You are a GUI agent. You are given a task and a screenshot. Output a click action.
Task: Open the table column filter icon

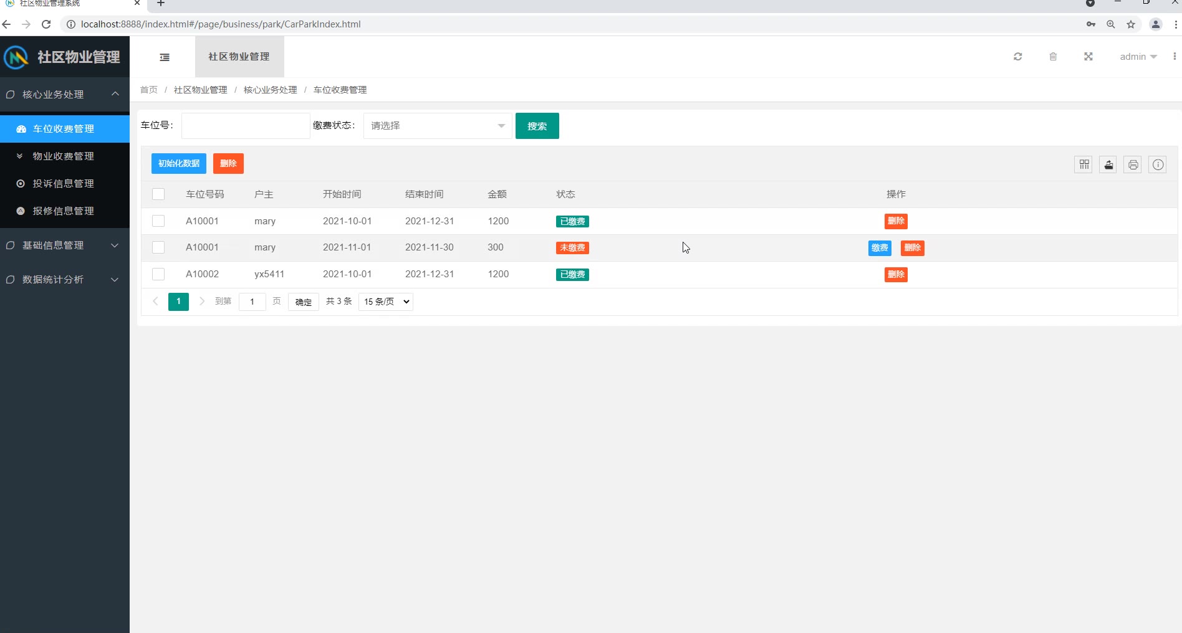coord(1083,164)
